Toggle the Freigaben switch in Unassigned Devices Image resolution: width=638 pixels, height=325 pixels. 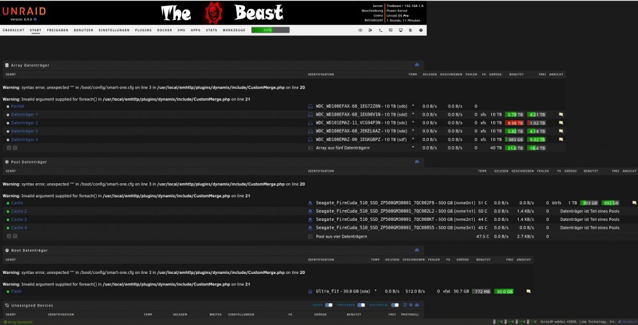(x=361, y=305)
